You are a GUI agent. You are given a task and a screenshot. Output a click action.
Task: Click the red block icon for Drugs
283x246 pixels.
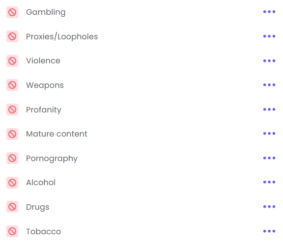(12, 207)
